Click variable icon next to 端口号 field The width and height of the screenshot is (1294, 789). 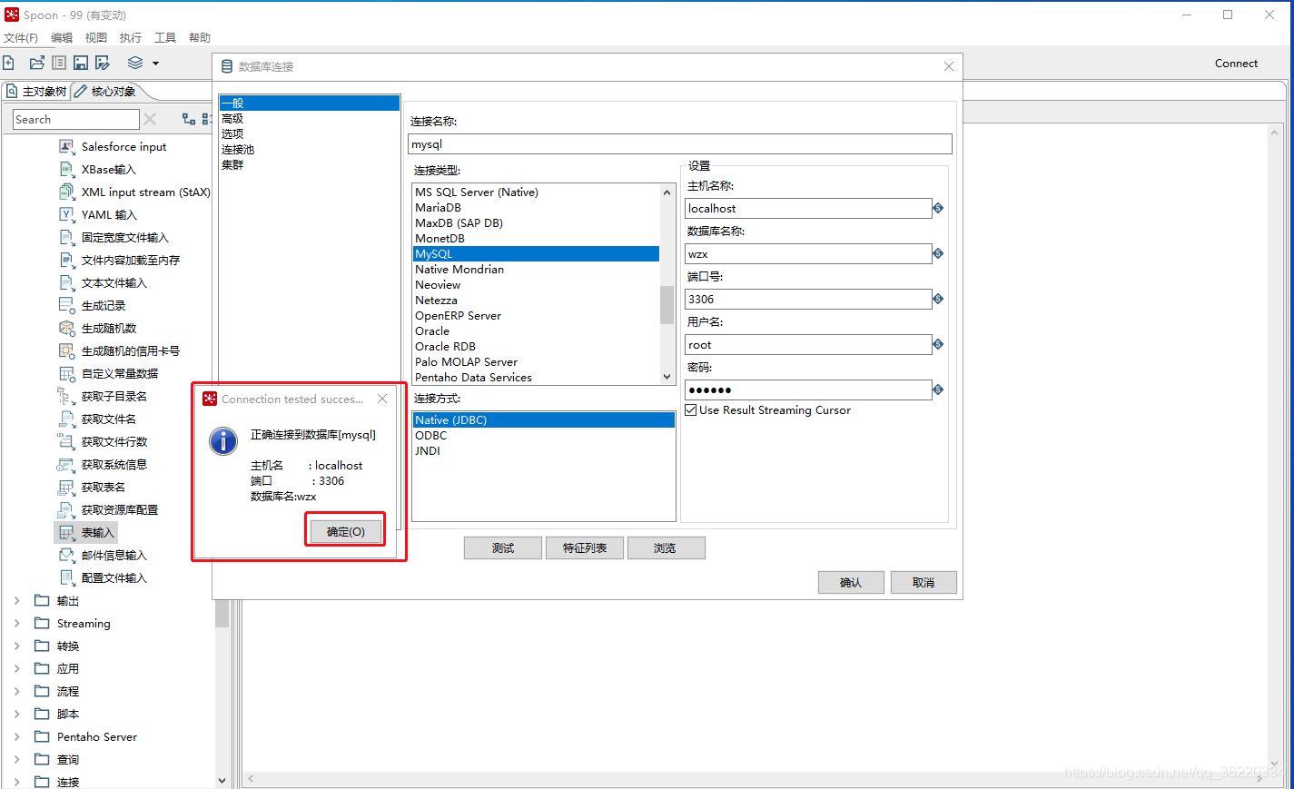938,299
